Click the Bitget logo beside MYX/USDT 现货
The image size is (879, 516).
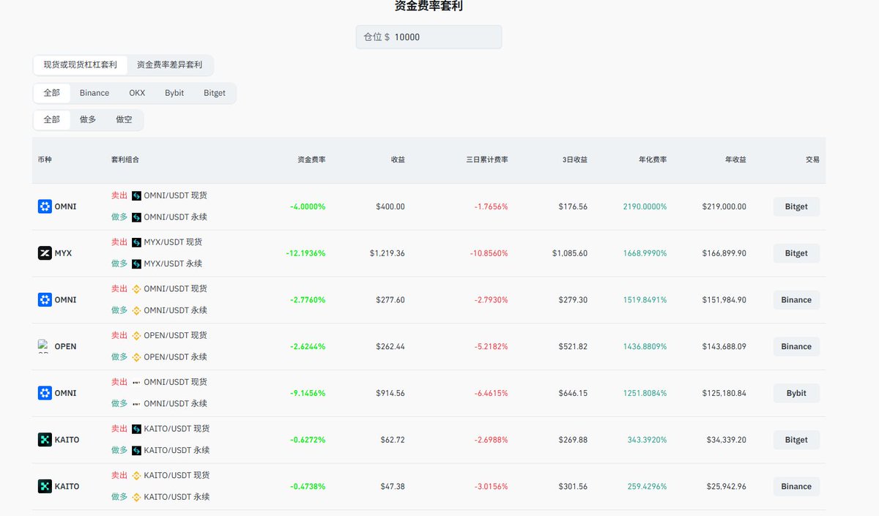136,242
